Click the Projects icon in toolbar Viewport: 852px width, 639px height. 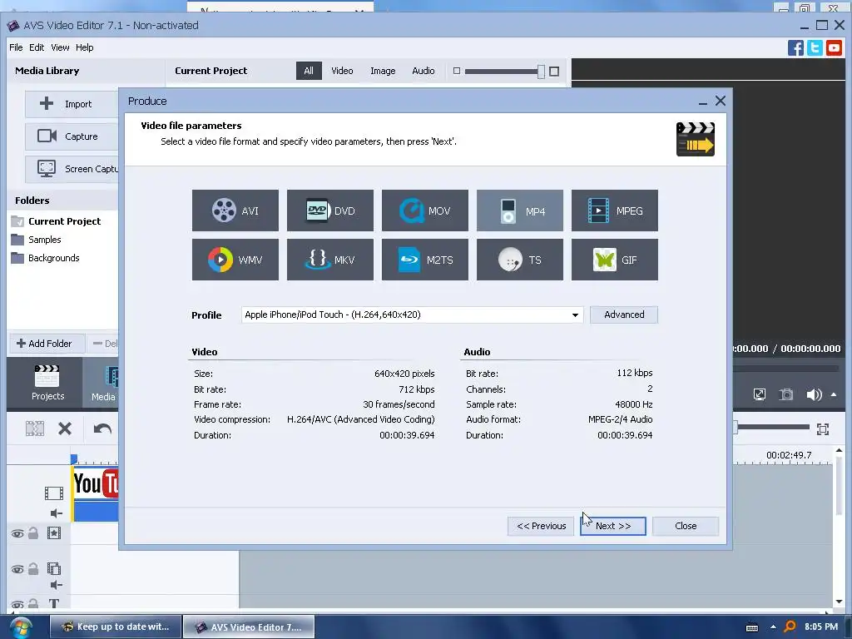(x=47, y=383)
